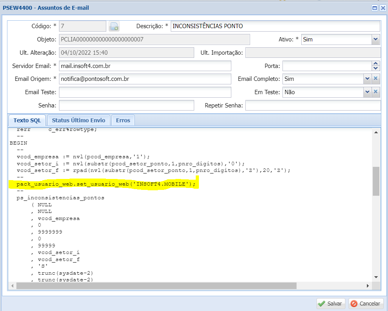Screen dimensions: 388x311
Task: Click the Ult. Importação field
Action: (313, 52)
